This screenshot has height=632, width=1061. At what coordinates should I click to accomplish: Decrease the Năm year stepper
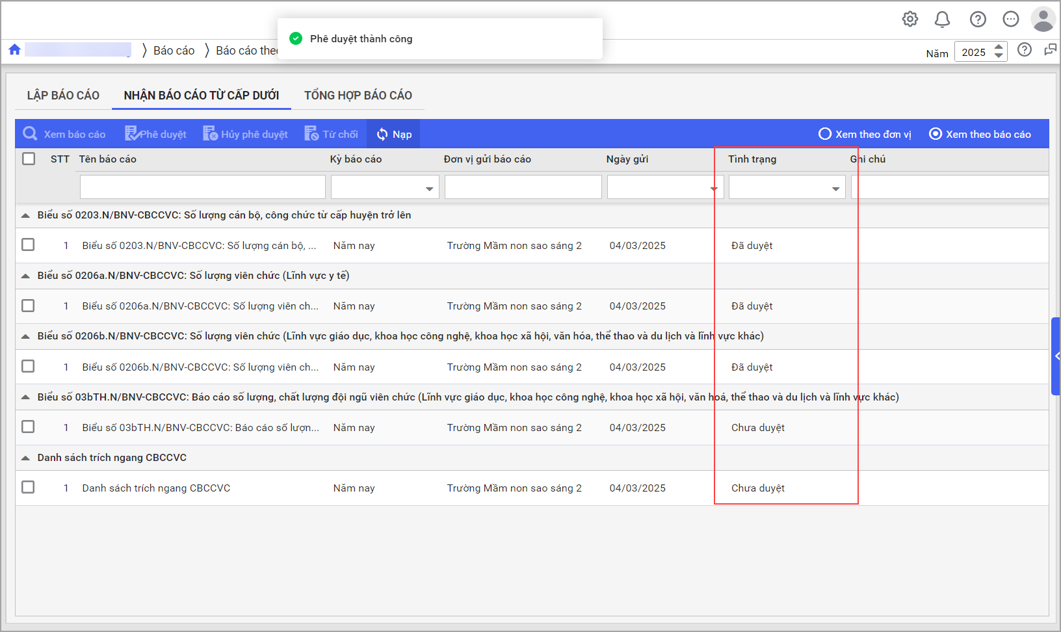tap(999, 56)
